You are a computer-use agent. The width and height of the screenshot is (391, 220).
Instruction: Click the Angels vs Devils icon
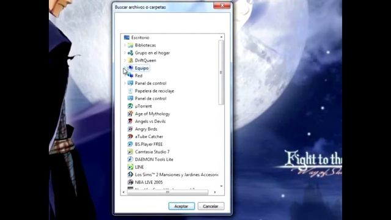pyautogui.click(x=130, y=121)
